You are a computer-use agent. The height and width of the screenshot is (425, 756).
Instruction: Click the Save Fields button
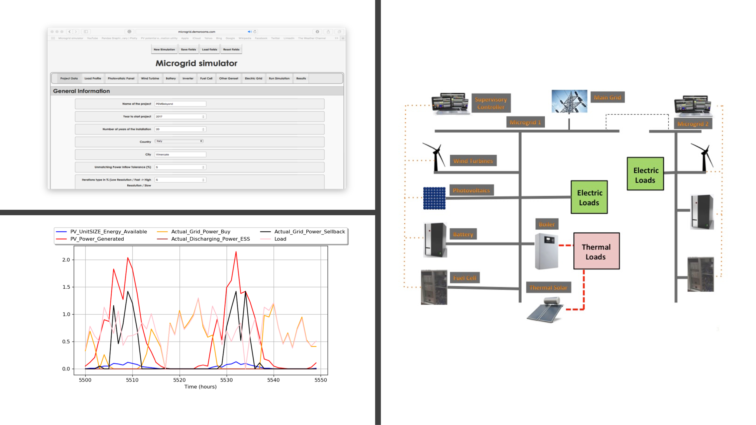pos(188,49)
